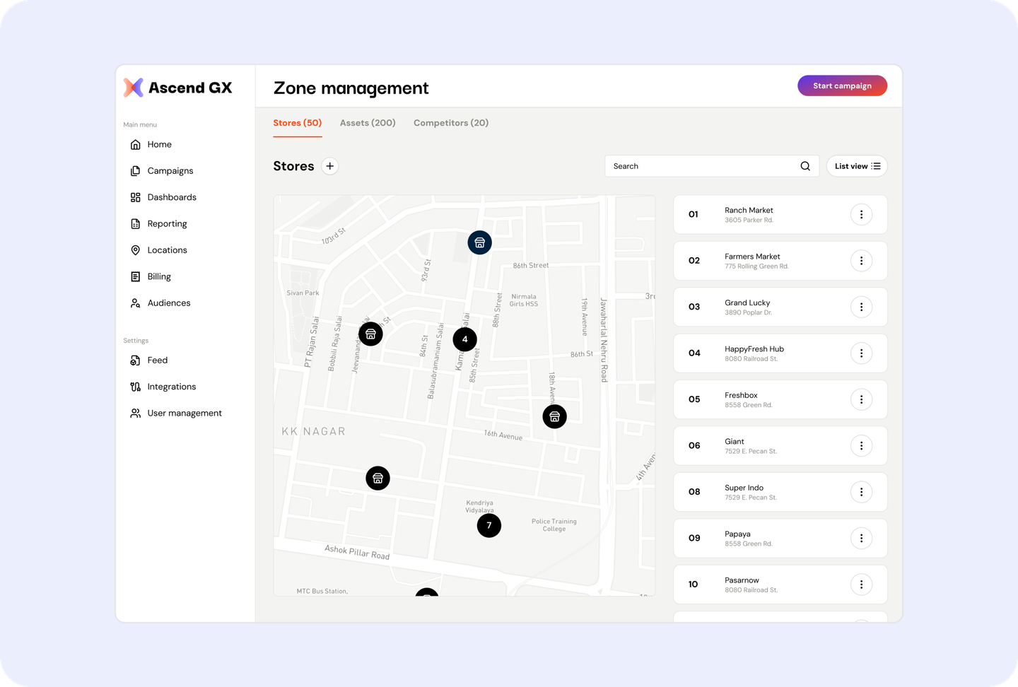Select the HappyFresh Hub store row
Viewport: 1018px width, 687px height.
pos(780,353)
